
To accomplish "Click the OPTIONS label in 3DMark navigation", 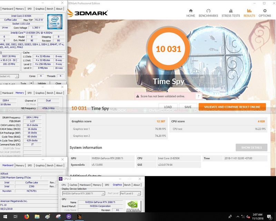I will (x=265, y=16).
